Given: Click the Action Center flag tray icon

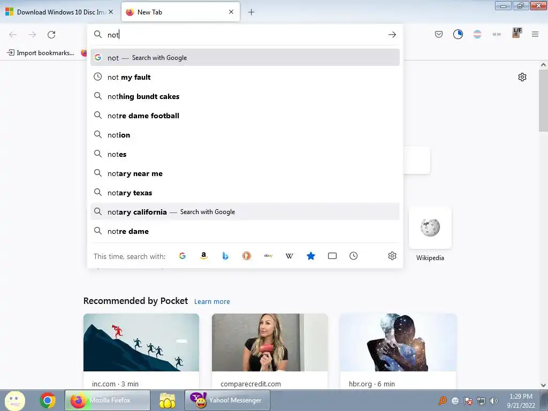Looking at the screenshot, I should coord(468,401).
